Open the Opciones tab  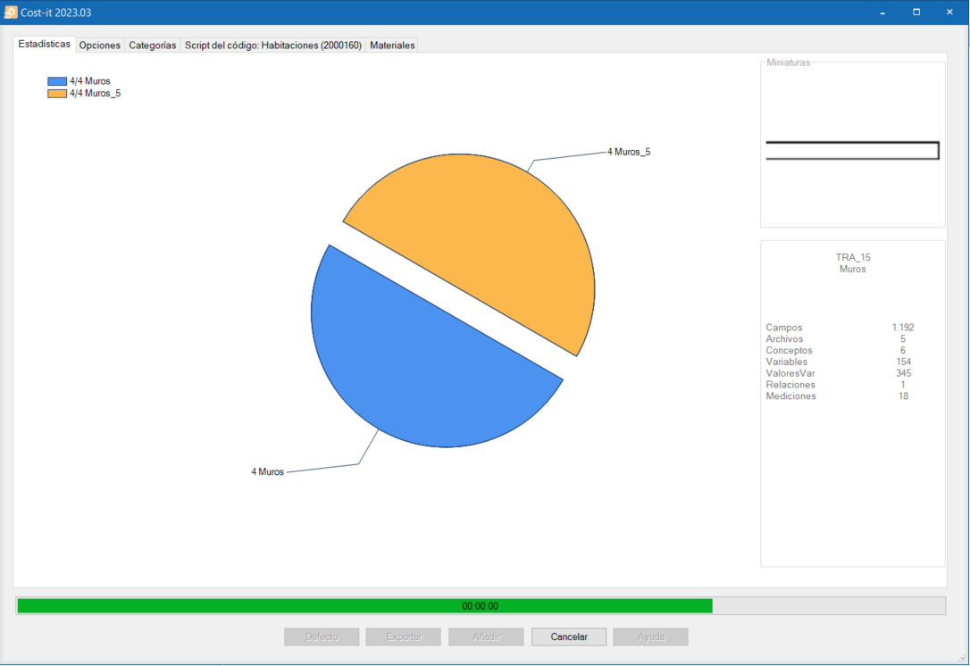point(100,46)
